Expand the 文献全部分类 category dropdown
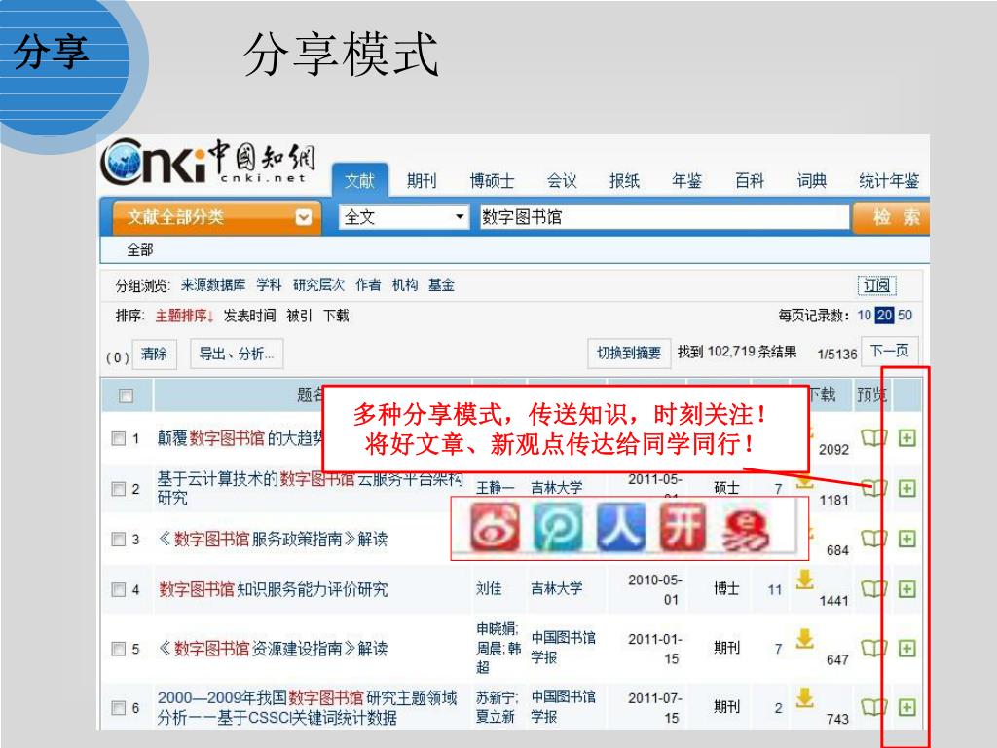Viewport: 997px width, 748px height. click(217, 217)
